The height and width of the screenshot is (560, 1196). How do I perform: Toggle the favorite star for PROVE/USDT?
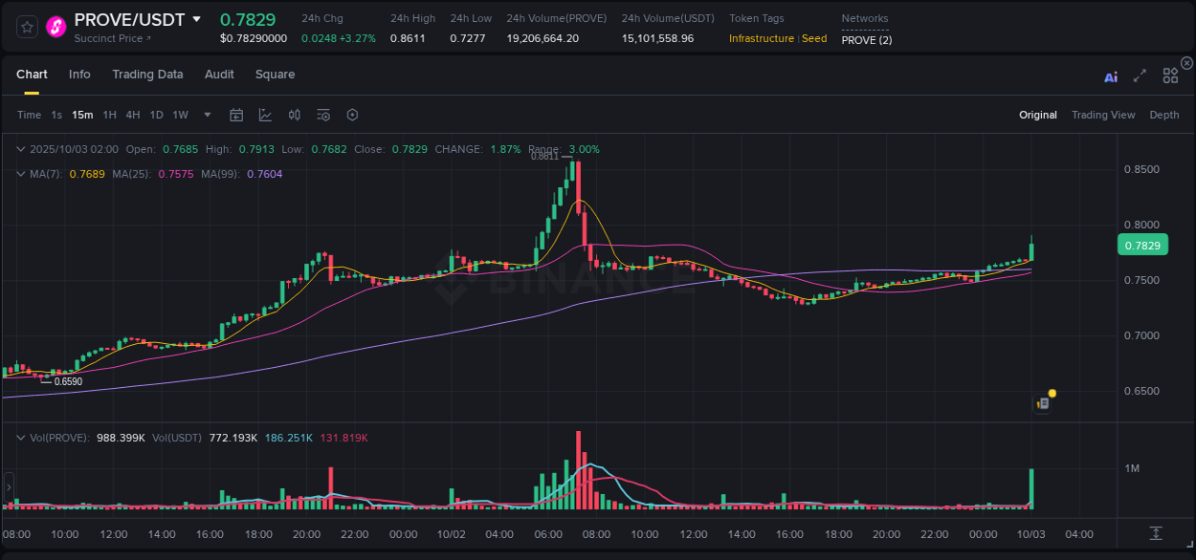click(26, 26)
